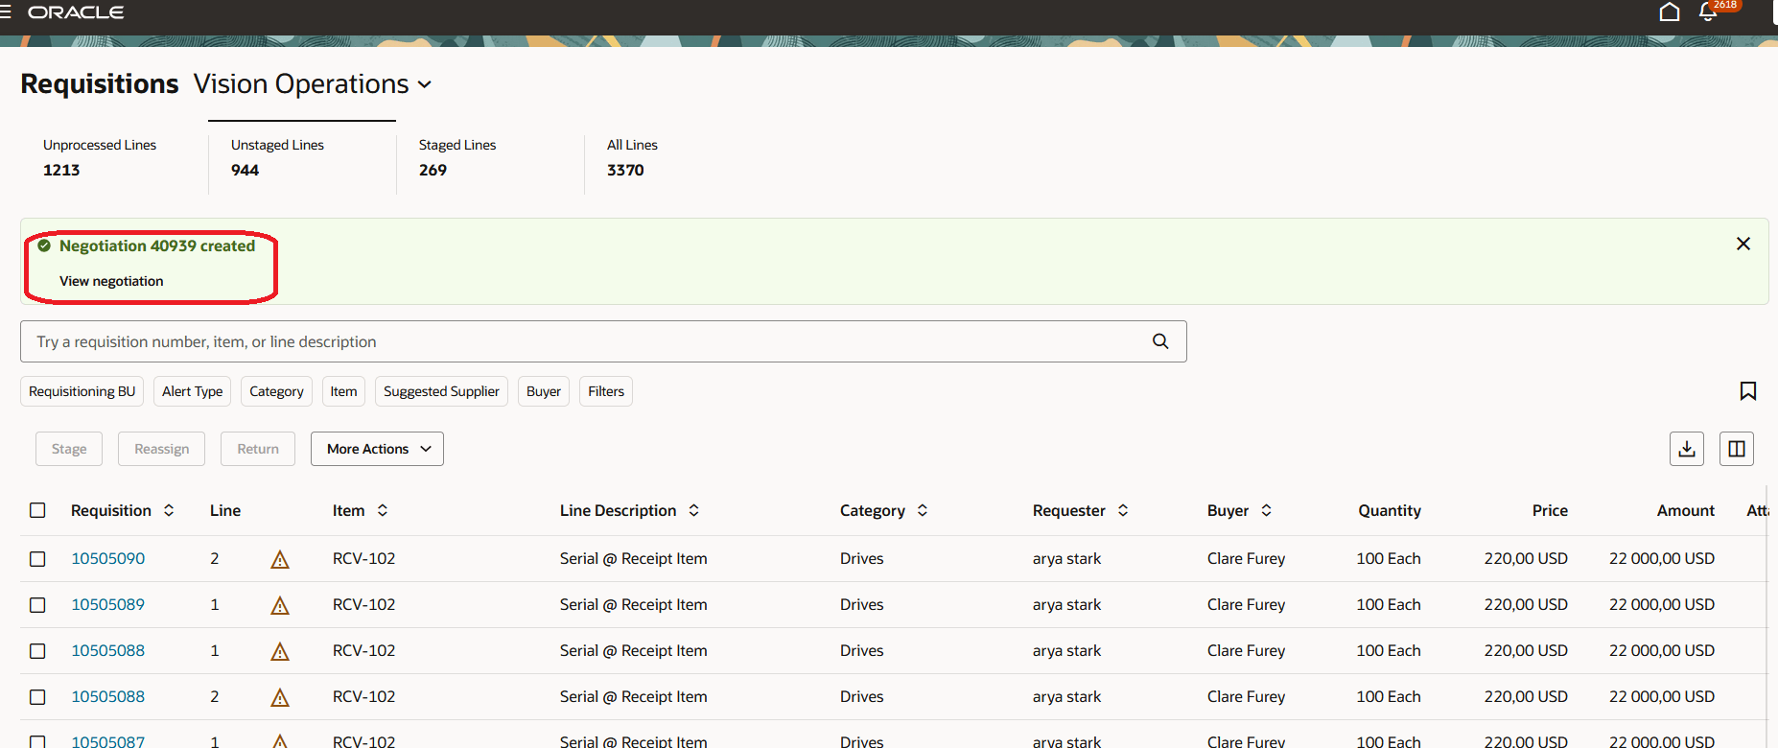Open the More Actions dropdown

coord(377,449)
